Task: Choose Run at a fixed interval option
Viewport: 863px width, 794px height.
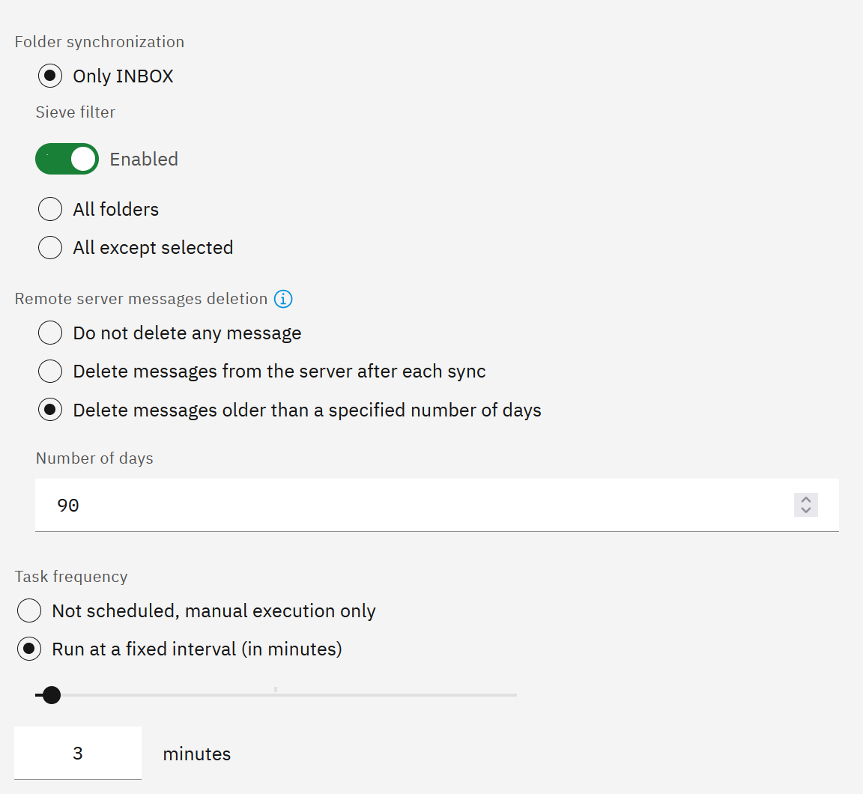Action: click(29, 649)
